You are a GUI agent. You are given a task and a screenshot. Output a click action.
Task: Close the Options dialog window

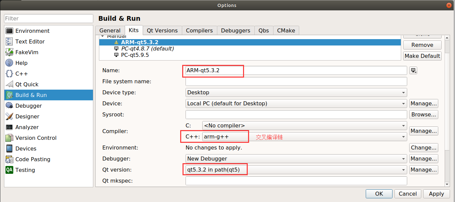(449, 5)
